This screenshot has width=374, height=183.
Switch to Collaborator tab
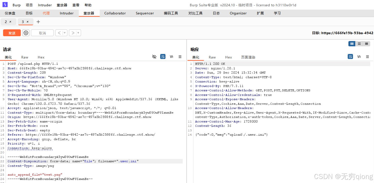click(x=115, y=13)
